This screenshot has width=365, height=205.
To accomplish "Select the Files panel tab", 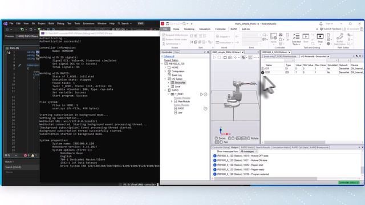I will click(x=177, y=52).
